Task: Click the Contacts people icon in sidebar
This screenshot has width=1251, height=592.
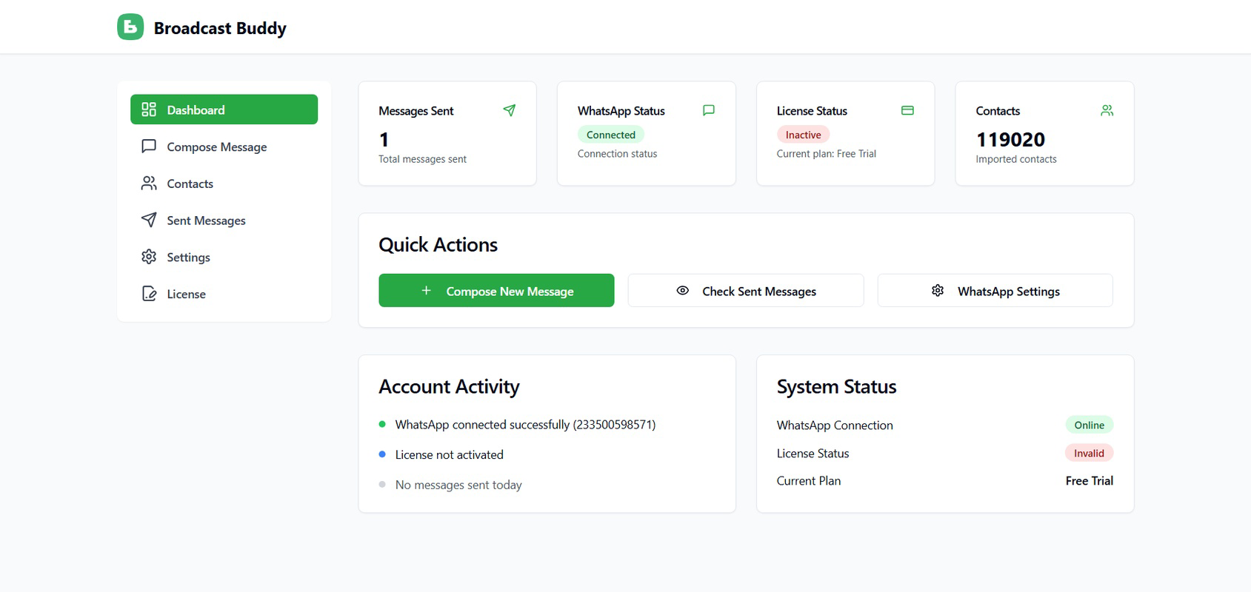Action: (x=149, y=184)
